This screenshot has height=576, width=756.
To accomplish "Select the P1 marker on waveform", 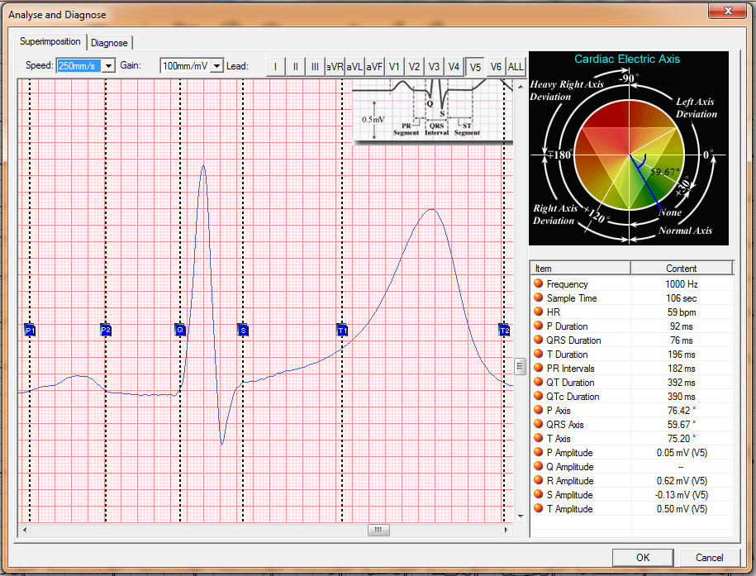I will click(x=30, y=330).
